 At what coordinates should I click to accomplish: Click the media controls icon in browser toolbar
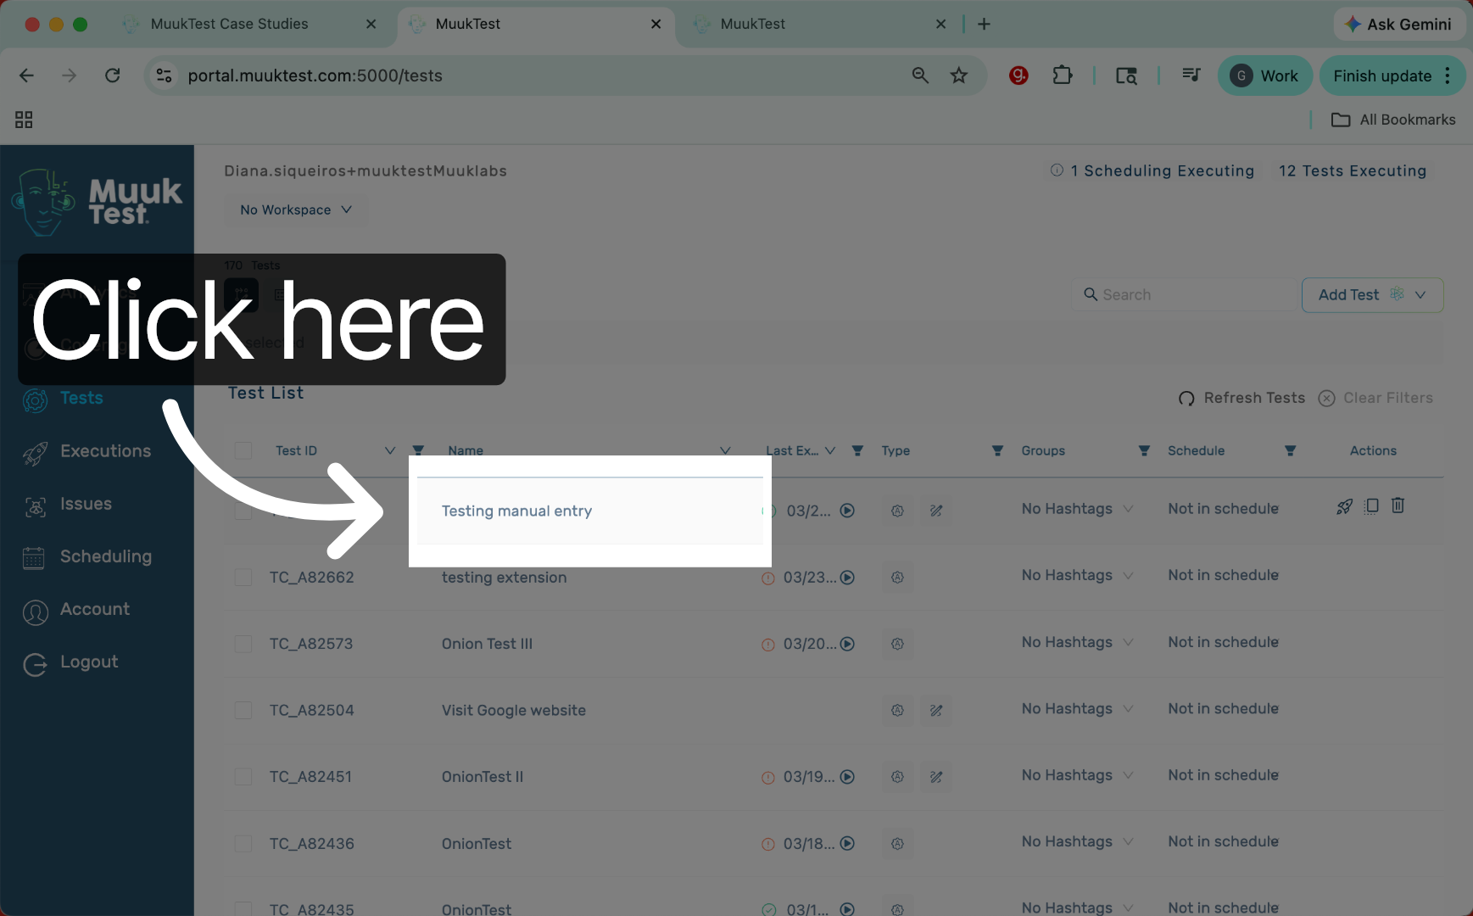pos(1191,75)
